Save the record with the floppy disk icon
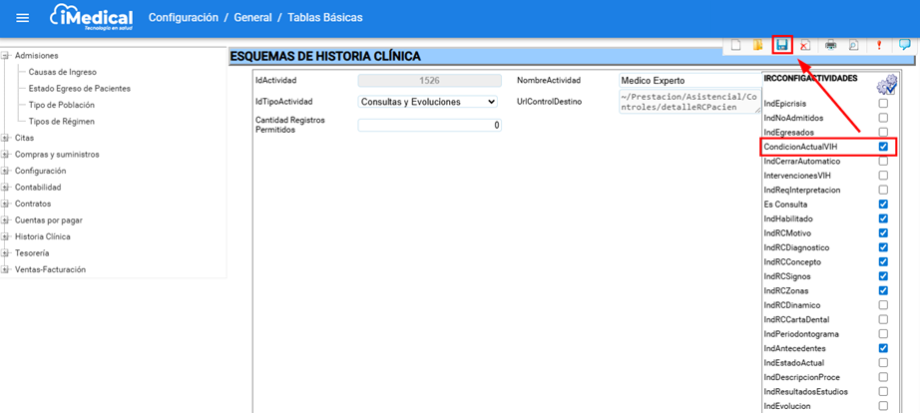 782,45
